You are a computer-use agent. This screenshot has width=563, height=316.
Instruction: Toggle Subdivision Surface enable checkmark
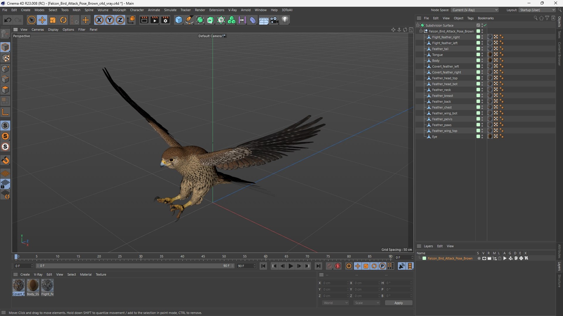(x=485, y=25)
